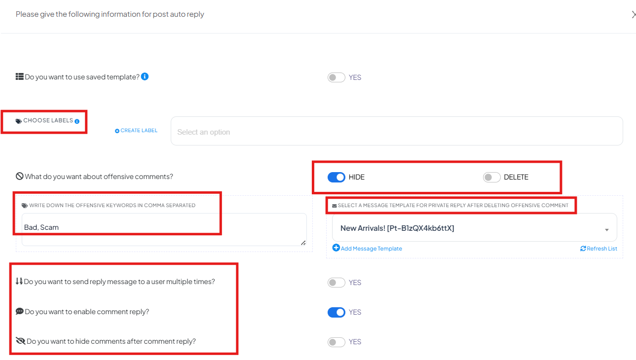Enable the saved template YES toggle

click(337, 77)
